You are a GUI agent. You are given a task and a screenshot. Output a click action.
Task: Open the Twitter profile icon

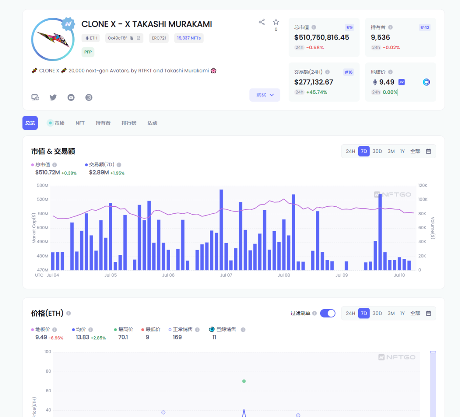click(53, 97)
